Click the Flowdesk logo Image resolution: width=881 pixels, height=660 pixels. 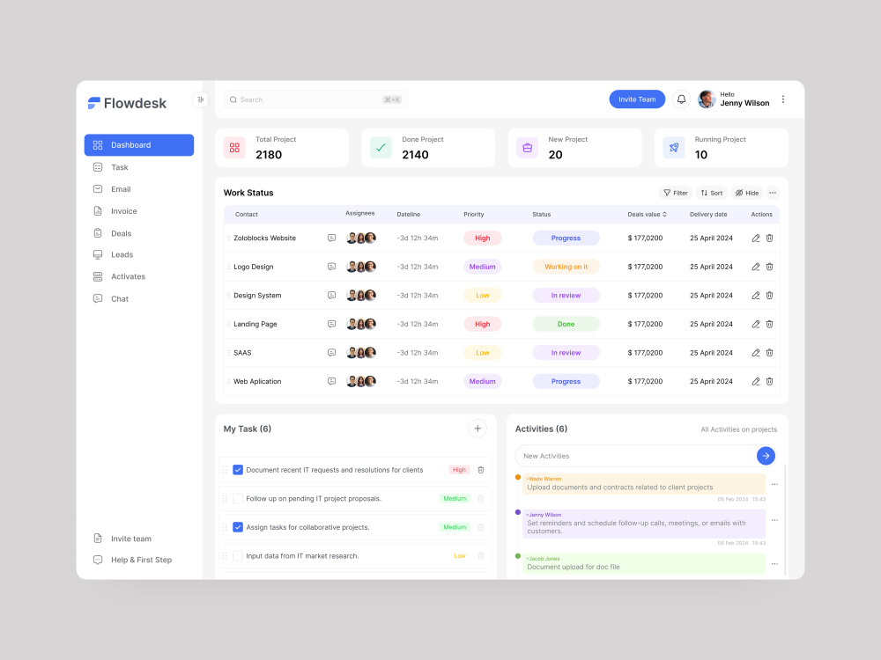(x=127, y=103)
